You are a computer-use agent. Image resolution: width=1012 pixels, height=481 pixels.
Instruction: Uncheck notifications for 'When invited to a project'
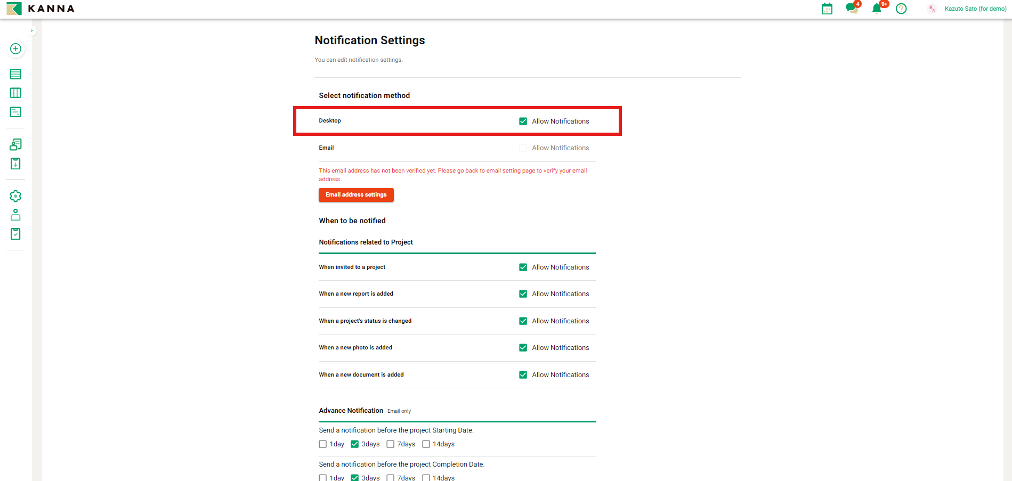pyautogui.click(x=523, y=267)
